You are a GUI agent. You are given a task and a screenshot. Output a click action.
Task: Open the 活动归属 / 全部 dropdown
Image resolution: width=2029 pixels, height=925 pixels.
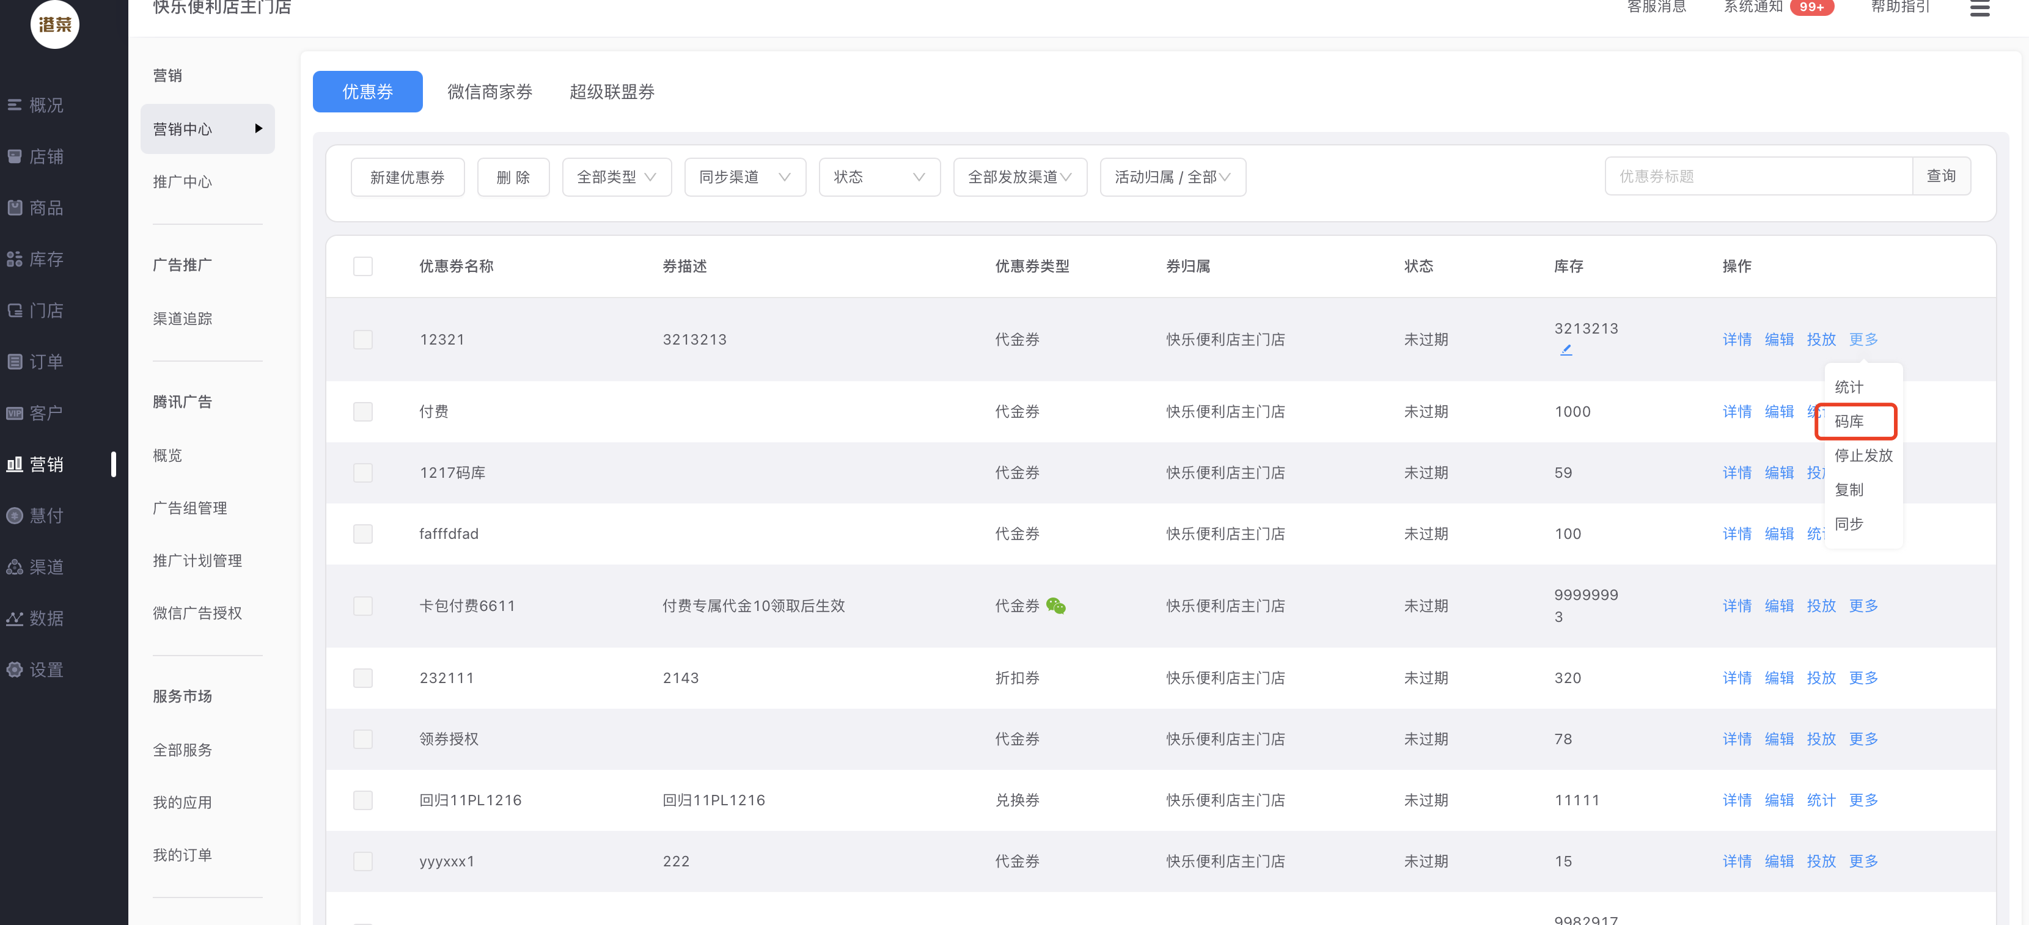1173,177
